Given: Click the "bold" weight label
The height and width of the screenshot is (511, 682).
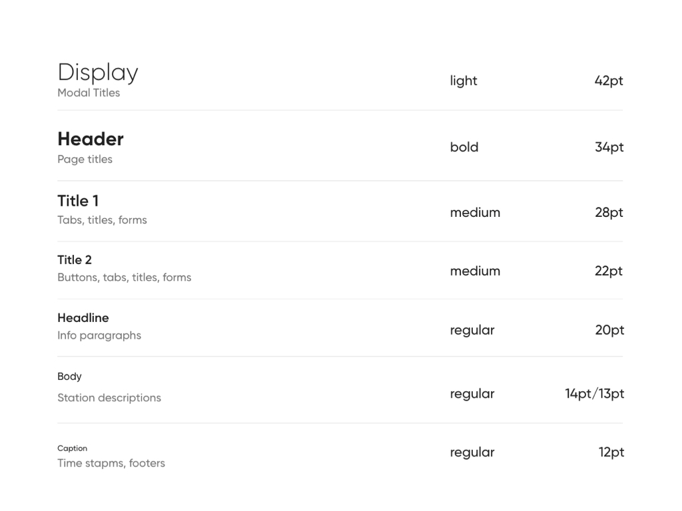Looking at the screenshot, I should pyautogui.click(x=464, y=147).
